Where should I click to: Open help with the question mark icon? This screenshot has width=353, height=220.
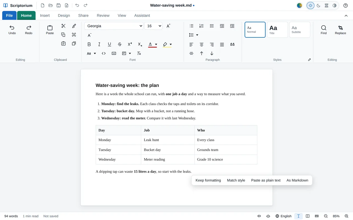[x=346, y=5]
